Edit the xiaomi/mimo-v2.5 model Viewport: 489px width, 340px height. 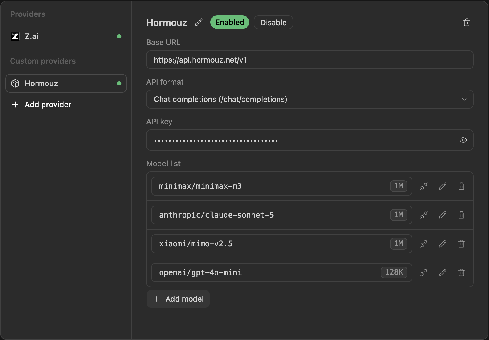click(443, 244)
